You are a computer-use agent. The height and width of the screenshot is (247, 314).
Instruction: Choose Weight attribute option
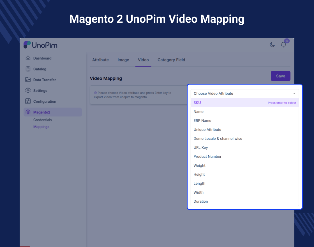pos(245,165)
